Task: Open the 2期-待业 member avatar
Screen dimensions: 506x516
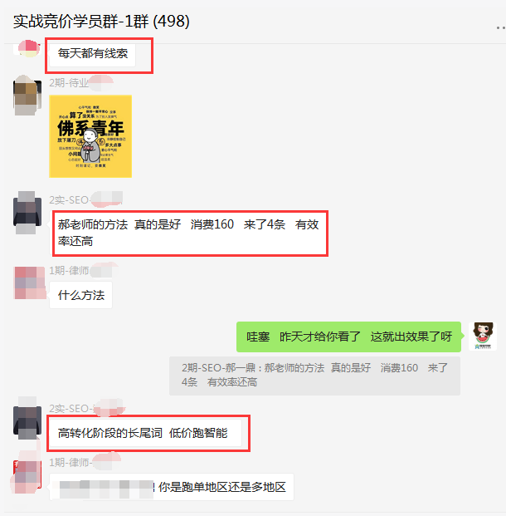Action: tap(27, 95)
